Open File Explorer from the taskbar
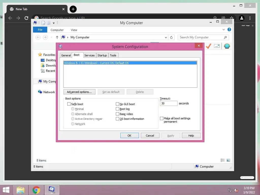Viewport: 260px width, 195px height. tap(21, 190)
